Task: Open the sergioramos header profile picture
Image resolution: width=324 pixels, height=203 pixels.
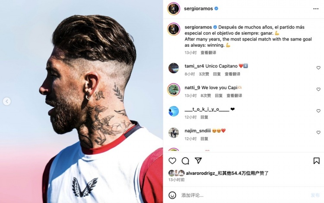Action: [x=174, y=9]
